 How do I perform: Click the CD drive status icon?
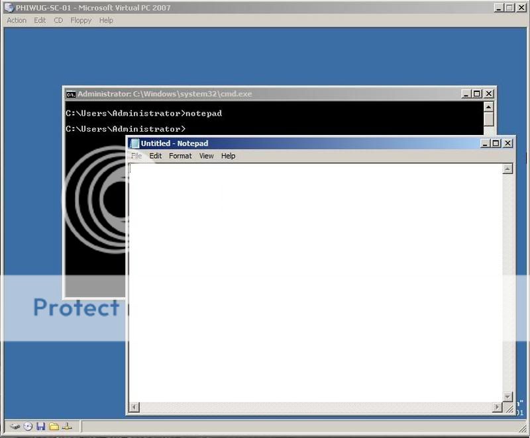[x=27, y=427]
